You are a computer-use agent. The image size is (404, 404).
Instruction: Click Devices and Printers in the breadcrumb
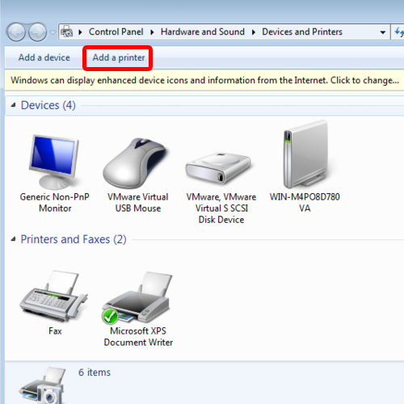[x=302, y=32]
